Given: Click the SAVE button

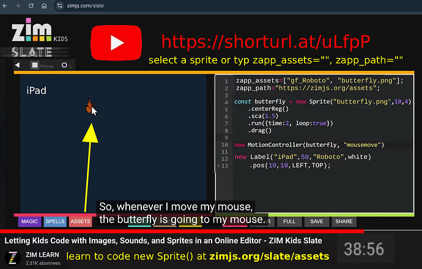Looking at the screenshot, I should (317, 221).
